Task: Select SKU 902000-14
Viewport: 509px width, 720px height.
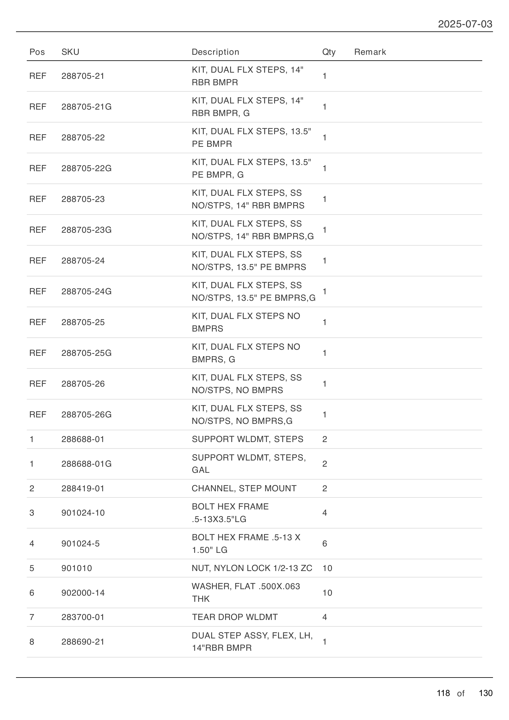Action: pyautogui.click(x=83, y=593)
